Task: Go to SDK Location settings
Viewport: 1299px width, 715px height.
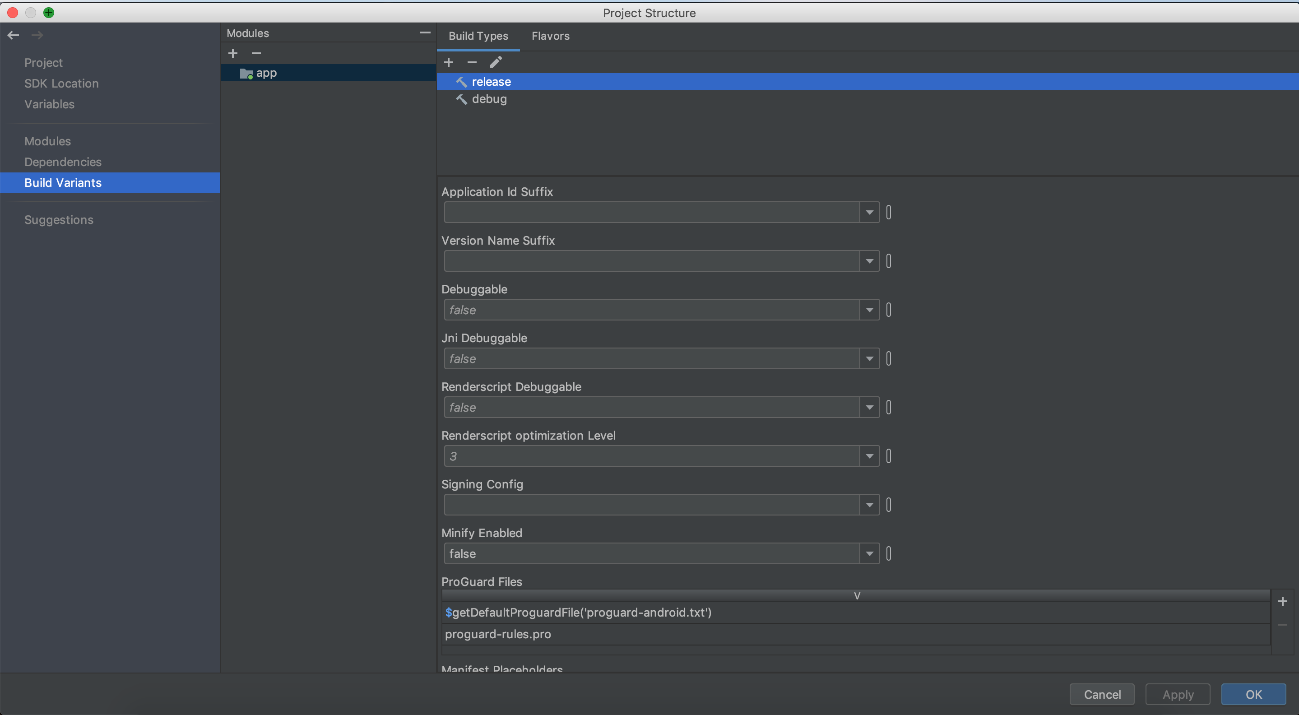Action: [61, 83]
